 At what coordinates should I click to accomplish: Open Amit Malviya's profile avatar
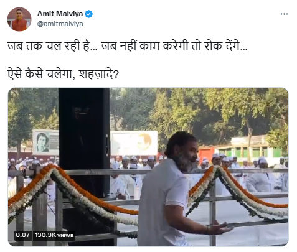[19, 19]
